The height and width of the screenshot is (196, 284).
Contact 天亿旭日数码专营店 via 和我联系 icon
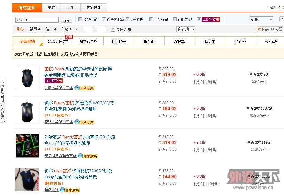tap(88, 156)
